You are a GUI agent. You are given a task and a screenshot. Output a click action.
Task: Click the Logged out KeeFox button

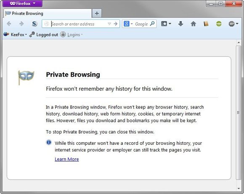pyautogui.click(x=44, y=35)
